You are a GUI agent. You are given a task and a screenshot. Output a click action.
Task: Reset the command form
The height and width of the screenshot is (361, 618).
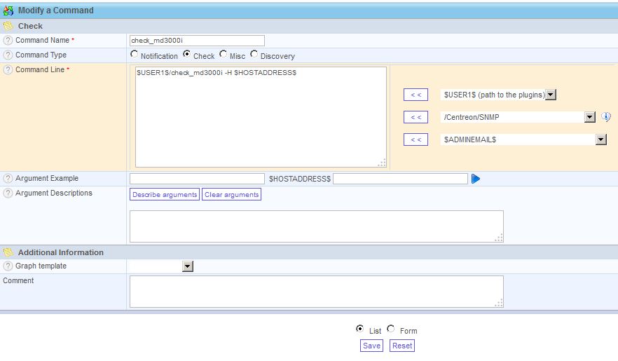point(402,346)
